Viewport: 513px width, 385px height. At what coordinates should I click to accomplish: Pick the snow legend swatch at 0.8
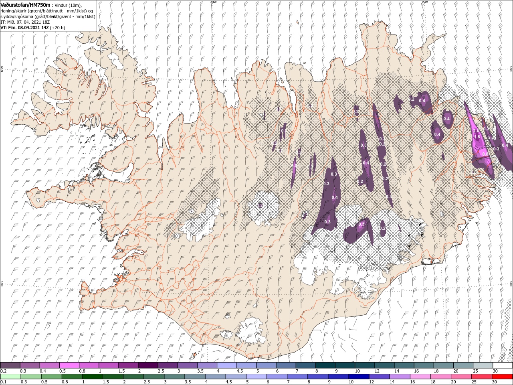pyautogui.click(x=89, y=365)
